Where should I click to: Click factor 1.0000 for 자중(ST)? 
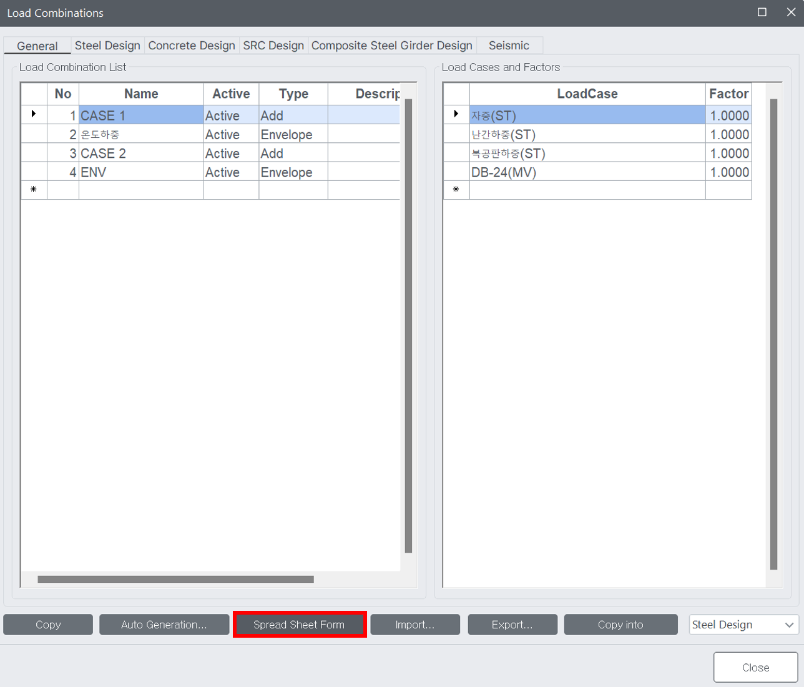coord(728,115)
